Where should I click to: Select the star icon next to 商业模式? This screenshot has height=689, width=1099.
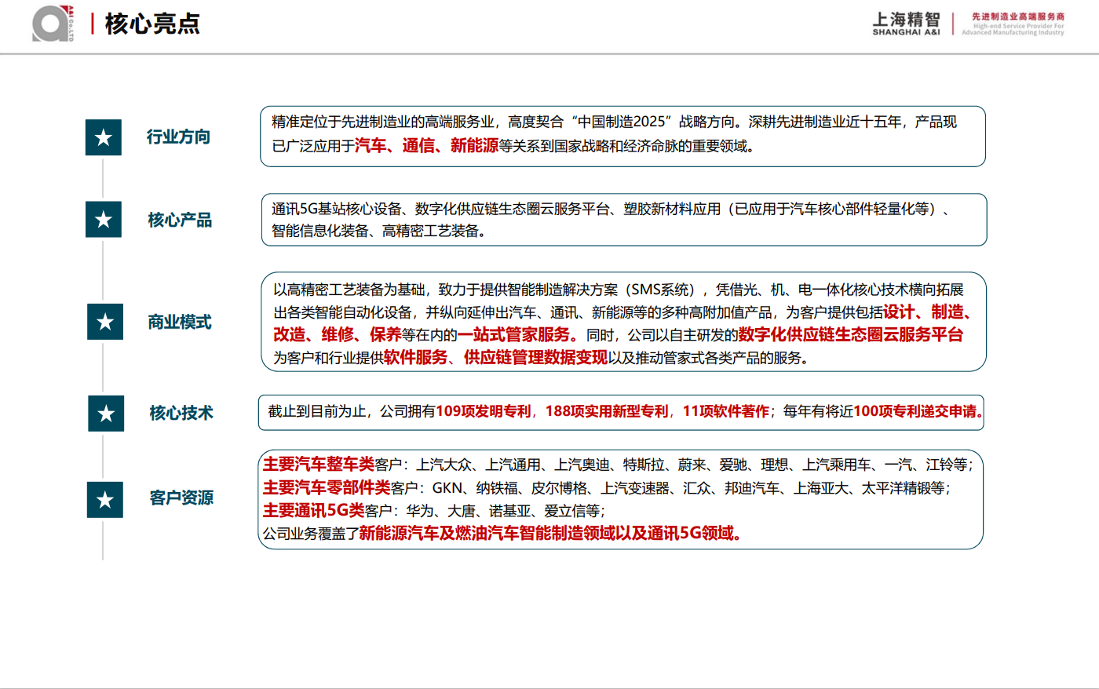pyautogui.click(x=105, y=322)
